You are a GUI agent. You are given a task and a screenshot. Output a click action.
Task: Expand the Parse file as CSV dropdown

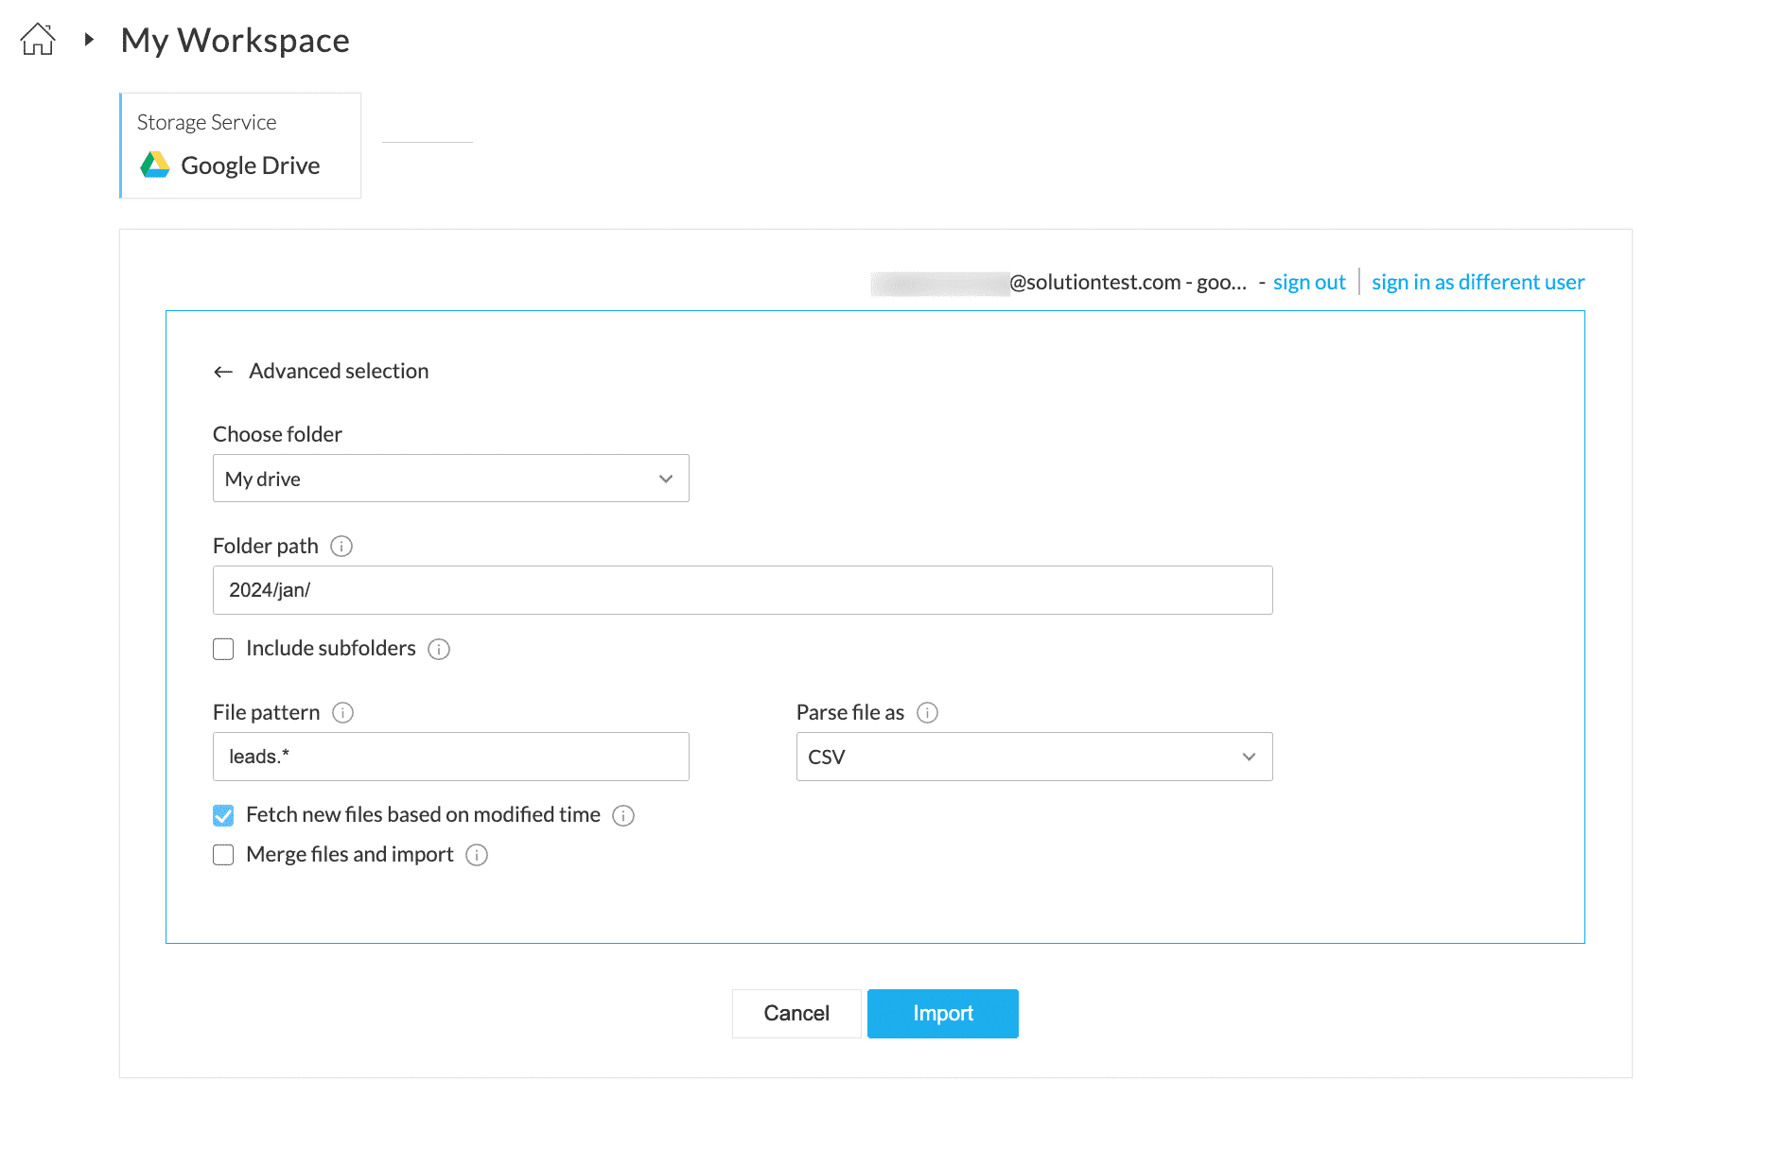1034,757
